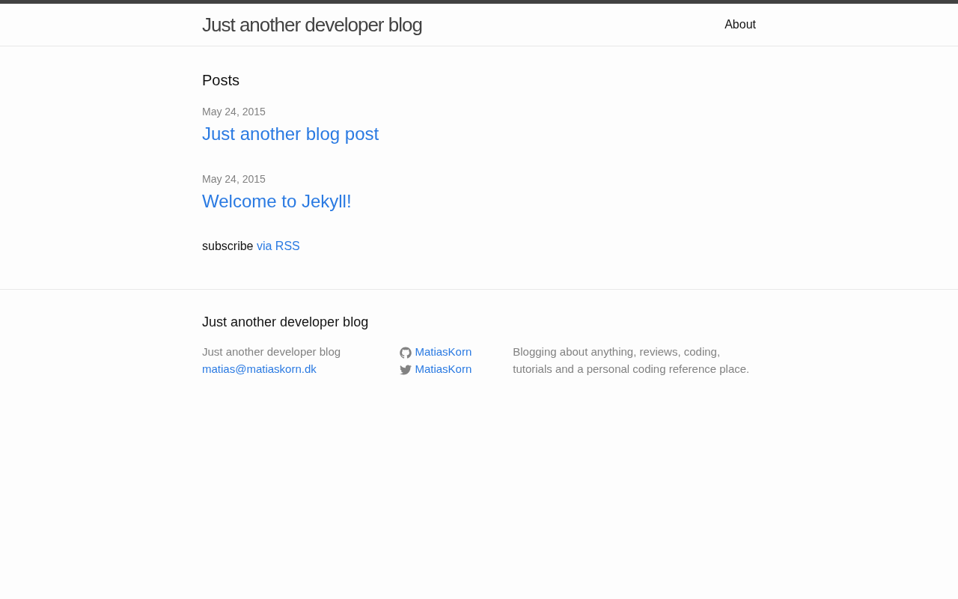Click the date above "Just another blog post"
958x599 pixels.
tap(234, 112)
